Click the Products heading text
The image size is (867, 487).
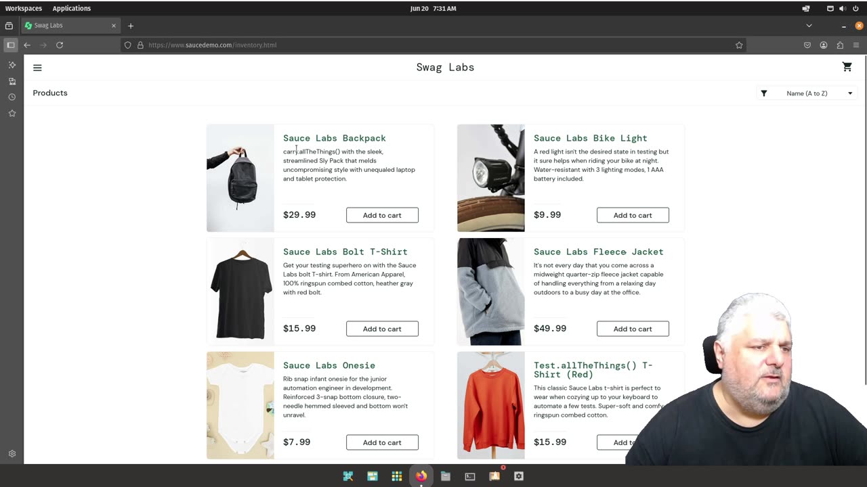click(50, 93)
